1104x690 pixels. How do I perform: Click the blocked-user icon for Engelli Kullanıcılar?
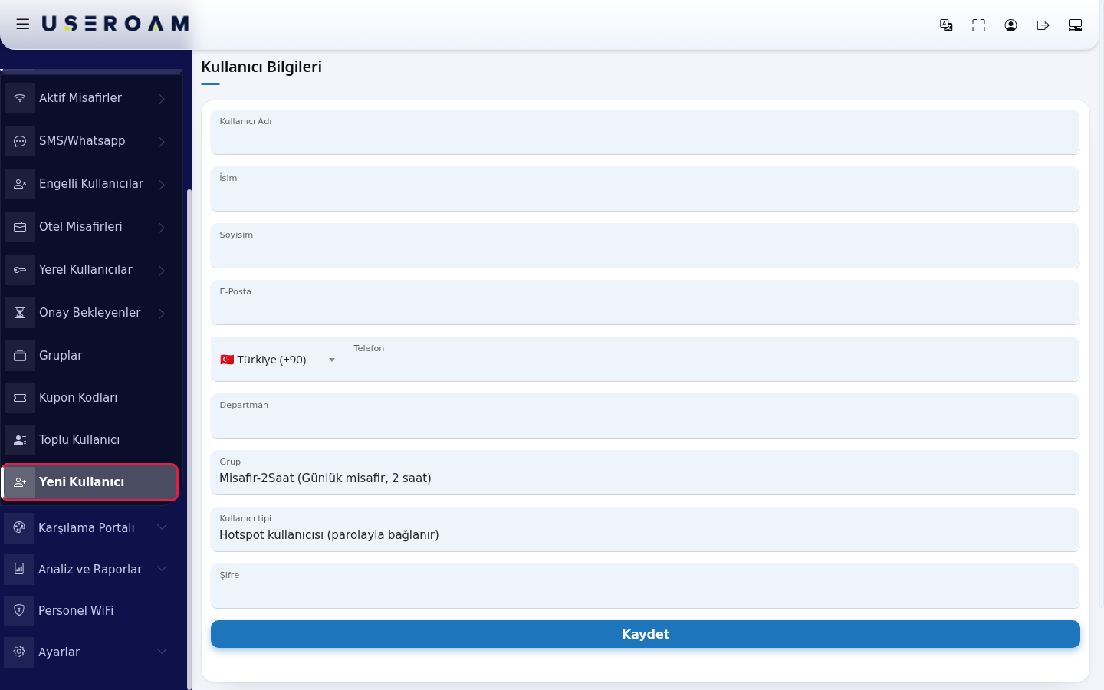click(x=20, y=184)
